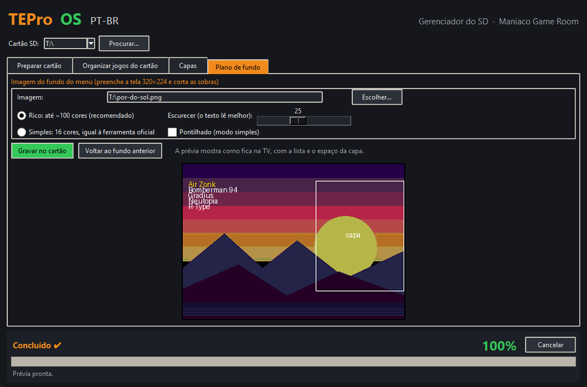Click the Imagem file path field
This screenshot has width=587, height=387.
pyautogui.click(x=214, y=97)
